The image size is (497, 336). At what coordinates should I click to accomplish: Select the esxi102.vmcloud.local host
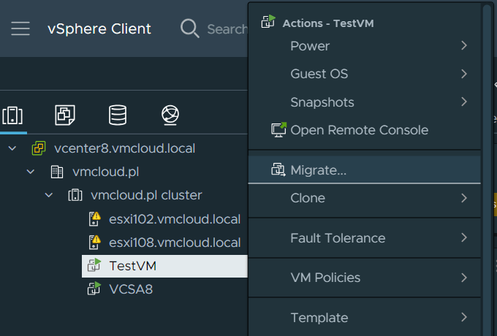click(174, 218)
